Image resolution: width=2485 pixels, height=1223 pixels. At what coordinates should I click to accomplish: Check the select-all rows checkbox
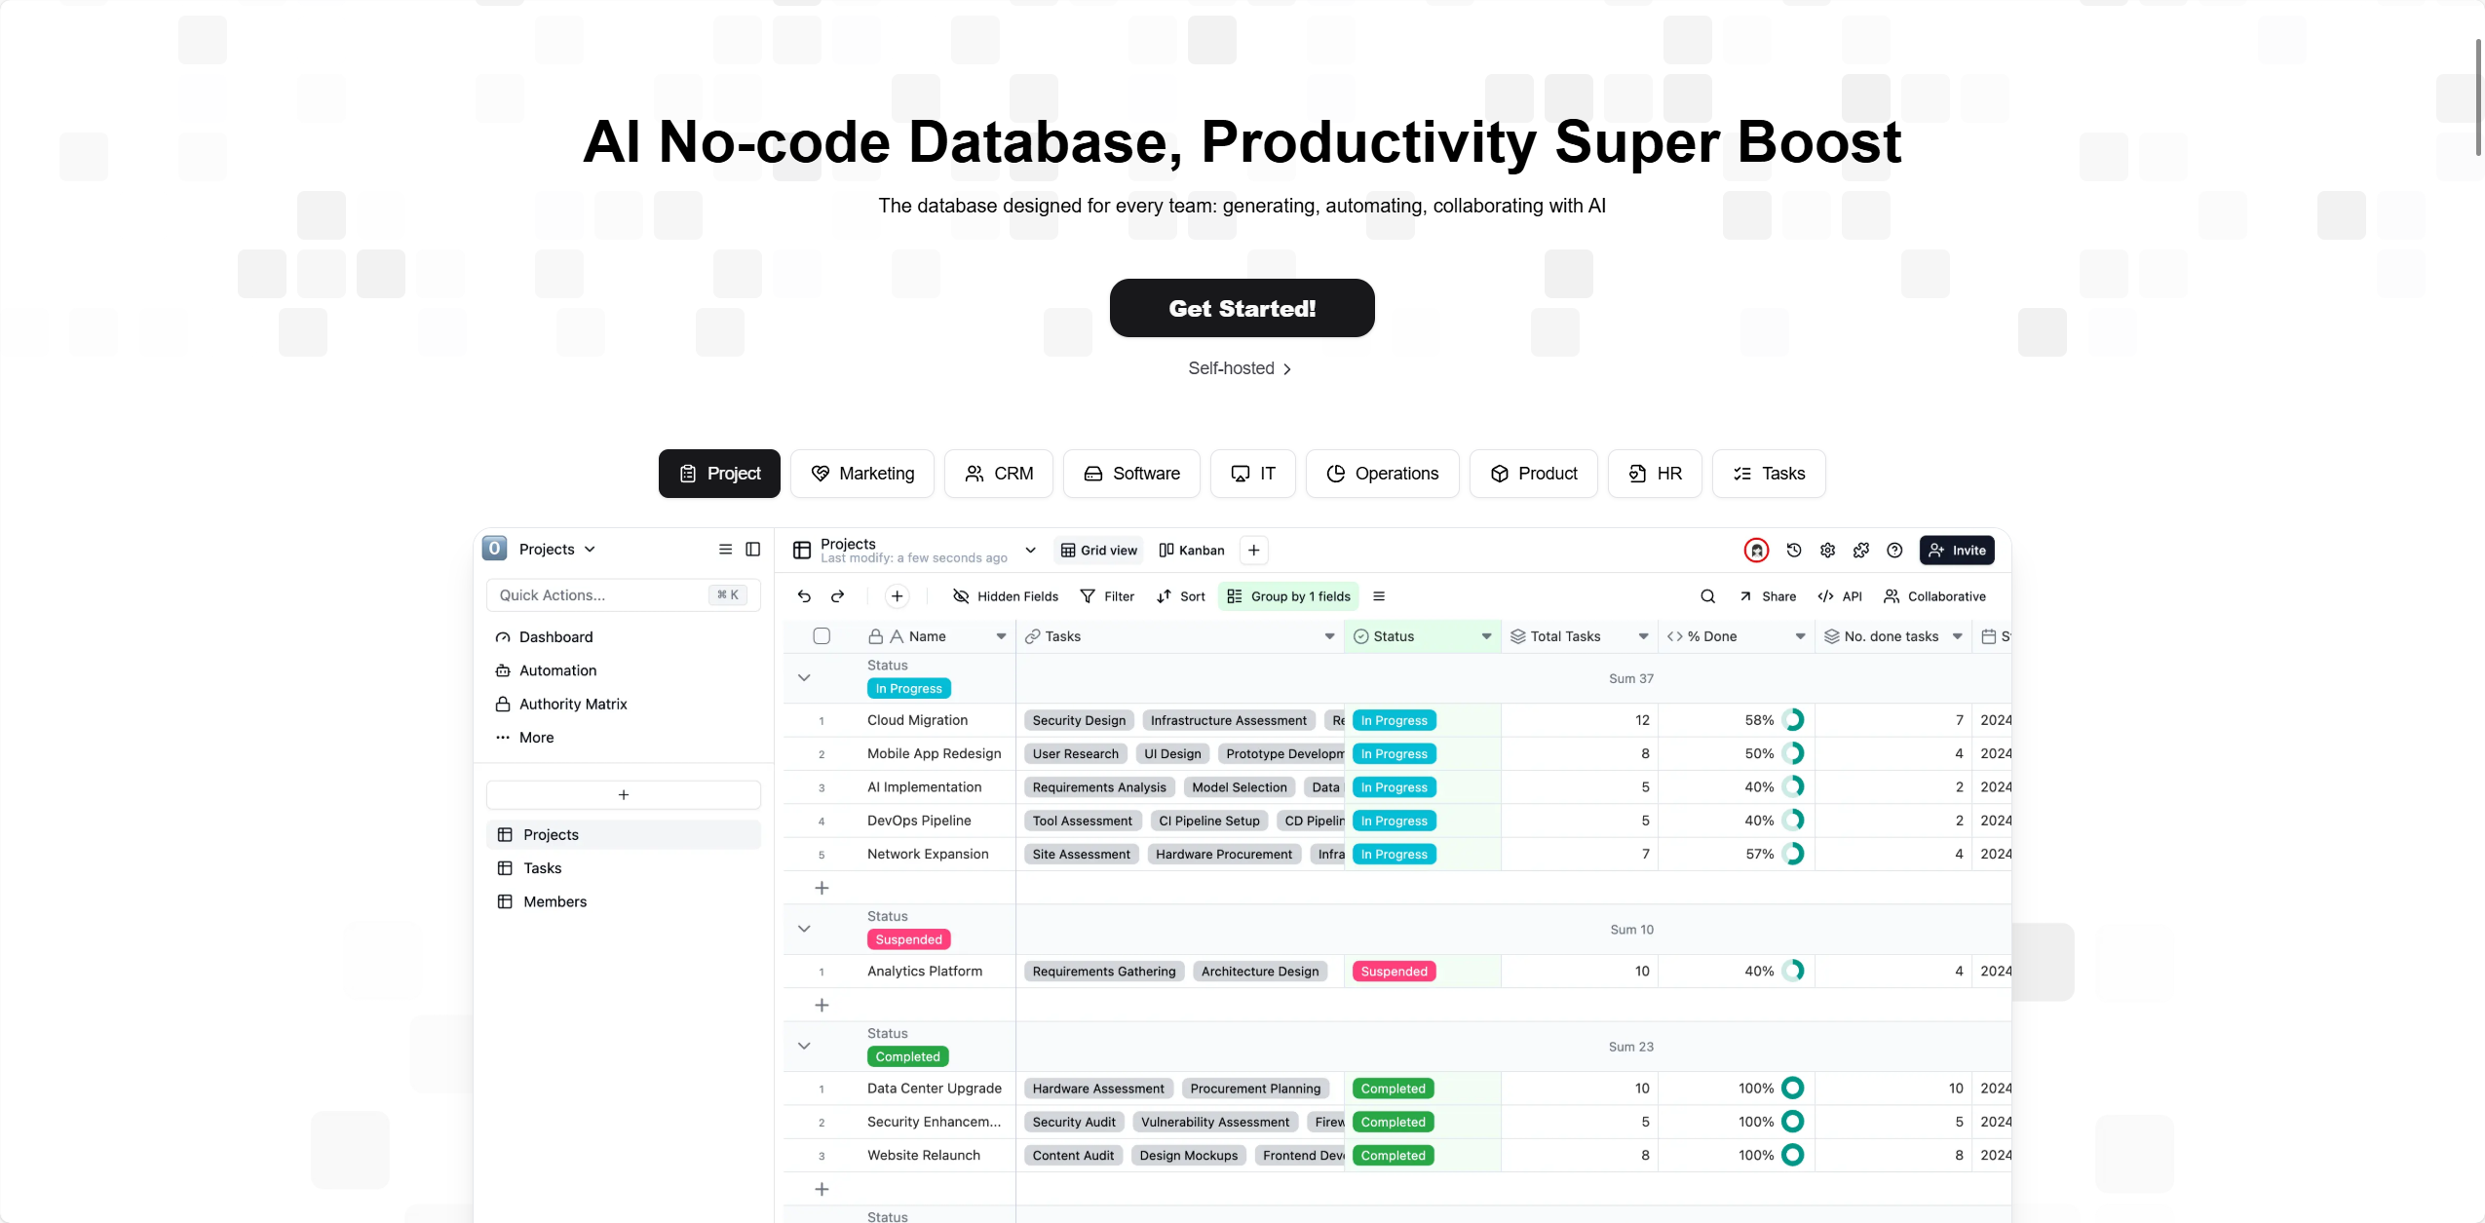pyautogui.click(x=822, y=636)
